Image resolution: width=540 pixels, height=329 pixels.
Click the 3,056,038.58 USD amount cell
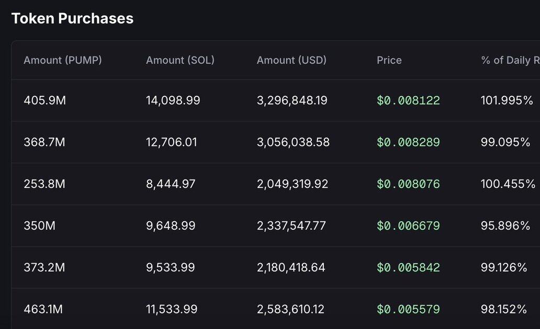(293, 142)
